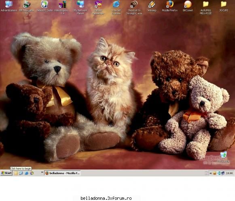Open Internet Explorer desktop icon
Screen dimensions: 235x201
tap(116, 8)
